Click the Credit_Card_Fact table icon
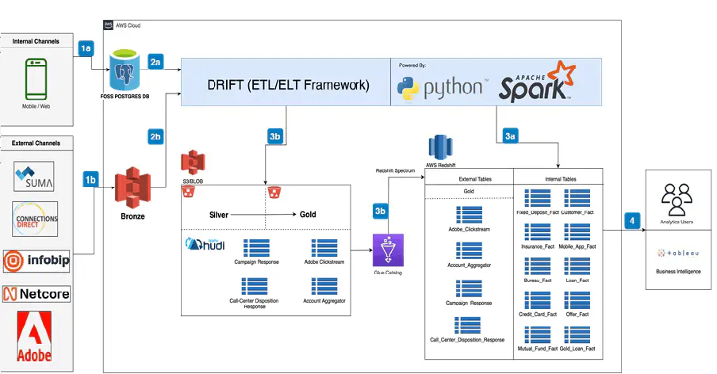 [x=537, y=300]
